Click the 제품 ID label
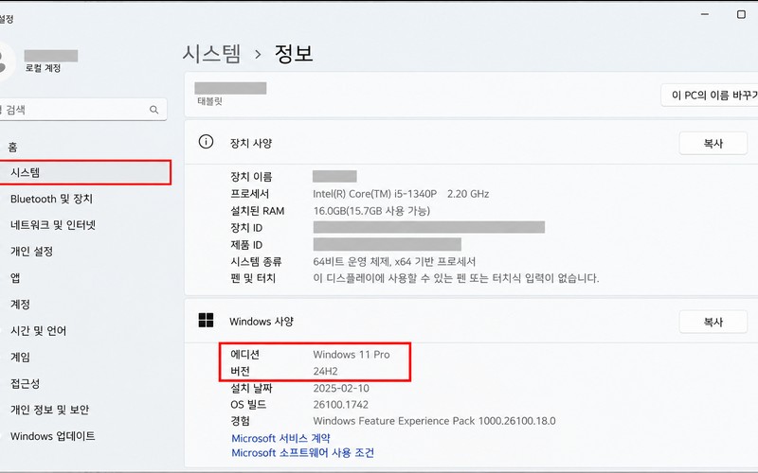The height and width of the screenshot is (473, 758). tap(246, 245)
